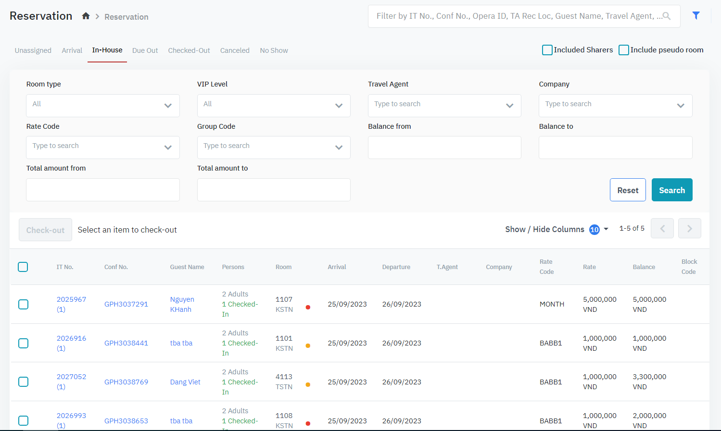Click orange status dot for room 1101
The height and width of the screenshot is (431, 721).
[308, 346]
